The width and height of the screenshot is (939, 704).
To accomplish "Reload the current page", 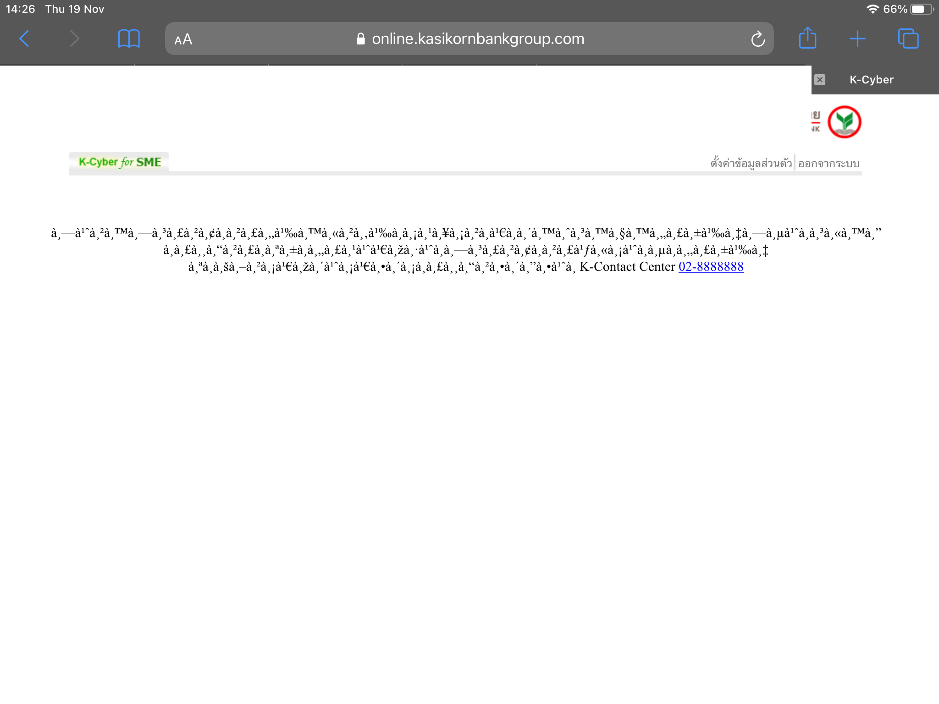I will 757,39.
